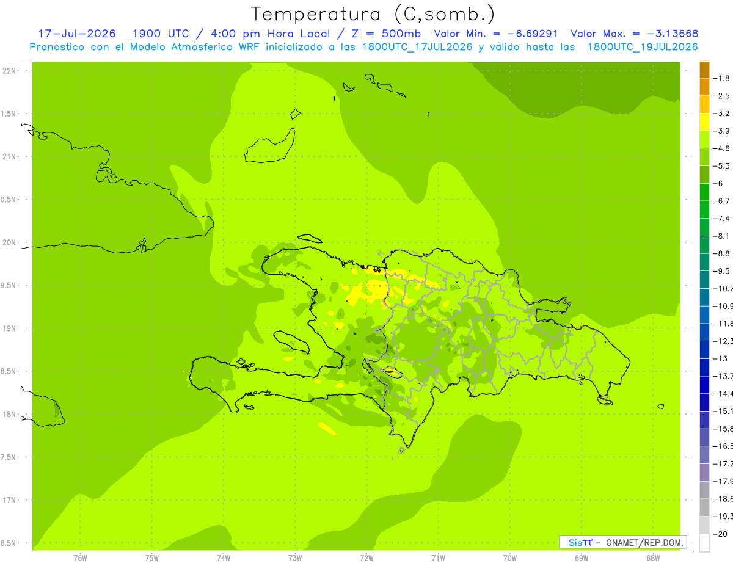Click the colorbar value "-13"
Screen dimensions: 733x566
click(720, 358)
